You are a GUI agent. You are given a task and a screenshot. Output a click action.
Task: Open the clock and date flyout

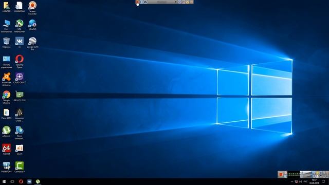tap(314, 181)
